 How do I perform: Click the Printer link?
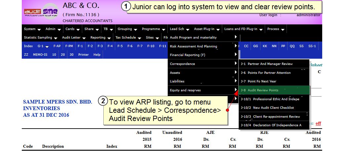click(x=84, y=55)
